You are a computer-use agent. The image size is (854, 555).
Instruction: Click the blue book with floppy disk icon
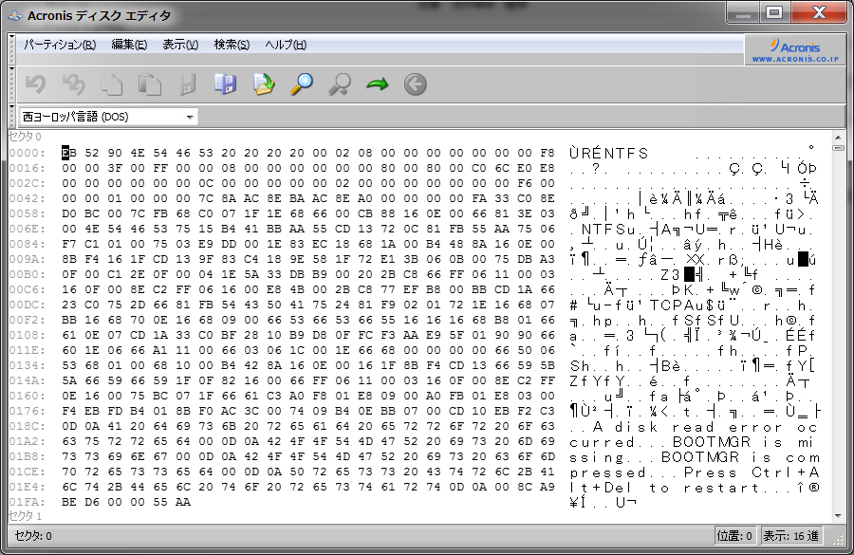(x=226, y=84)
